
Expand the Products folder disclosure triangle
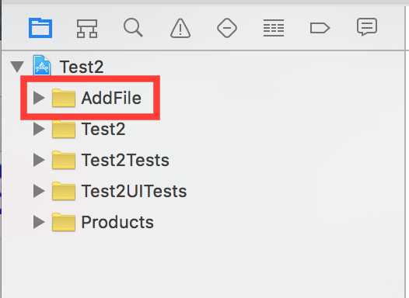click(x=39, y=222)
